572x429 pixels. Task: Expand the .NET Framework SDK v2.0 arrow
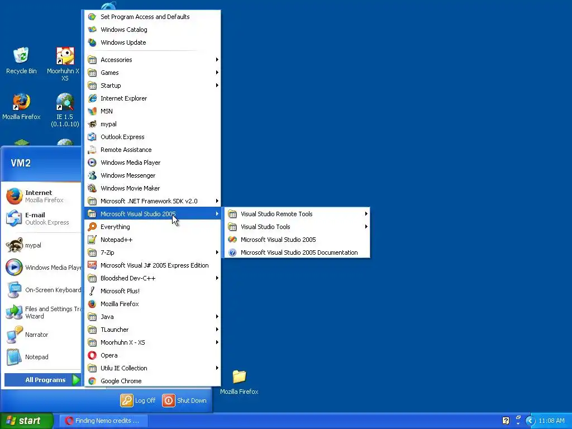217,201
